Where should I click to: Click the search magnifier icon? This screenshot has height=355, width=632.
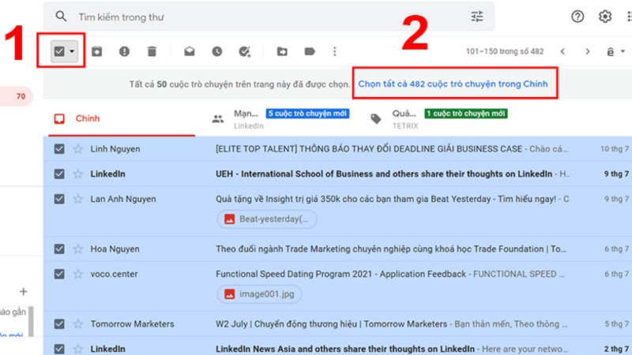pyautogui.click(x=61, y=17)
